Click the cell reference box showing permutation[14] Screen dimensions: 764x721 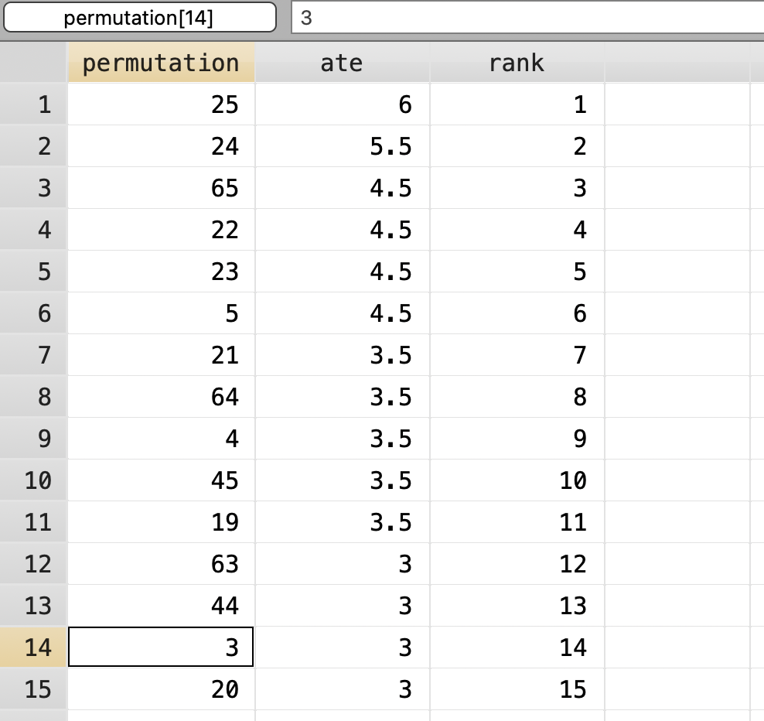[x=139, y=17]
